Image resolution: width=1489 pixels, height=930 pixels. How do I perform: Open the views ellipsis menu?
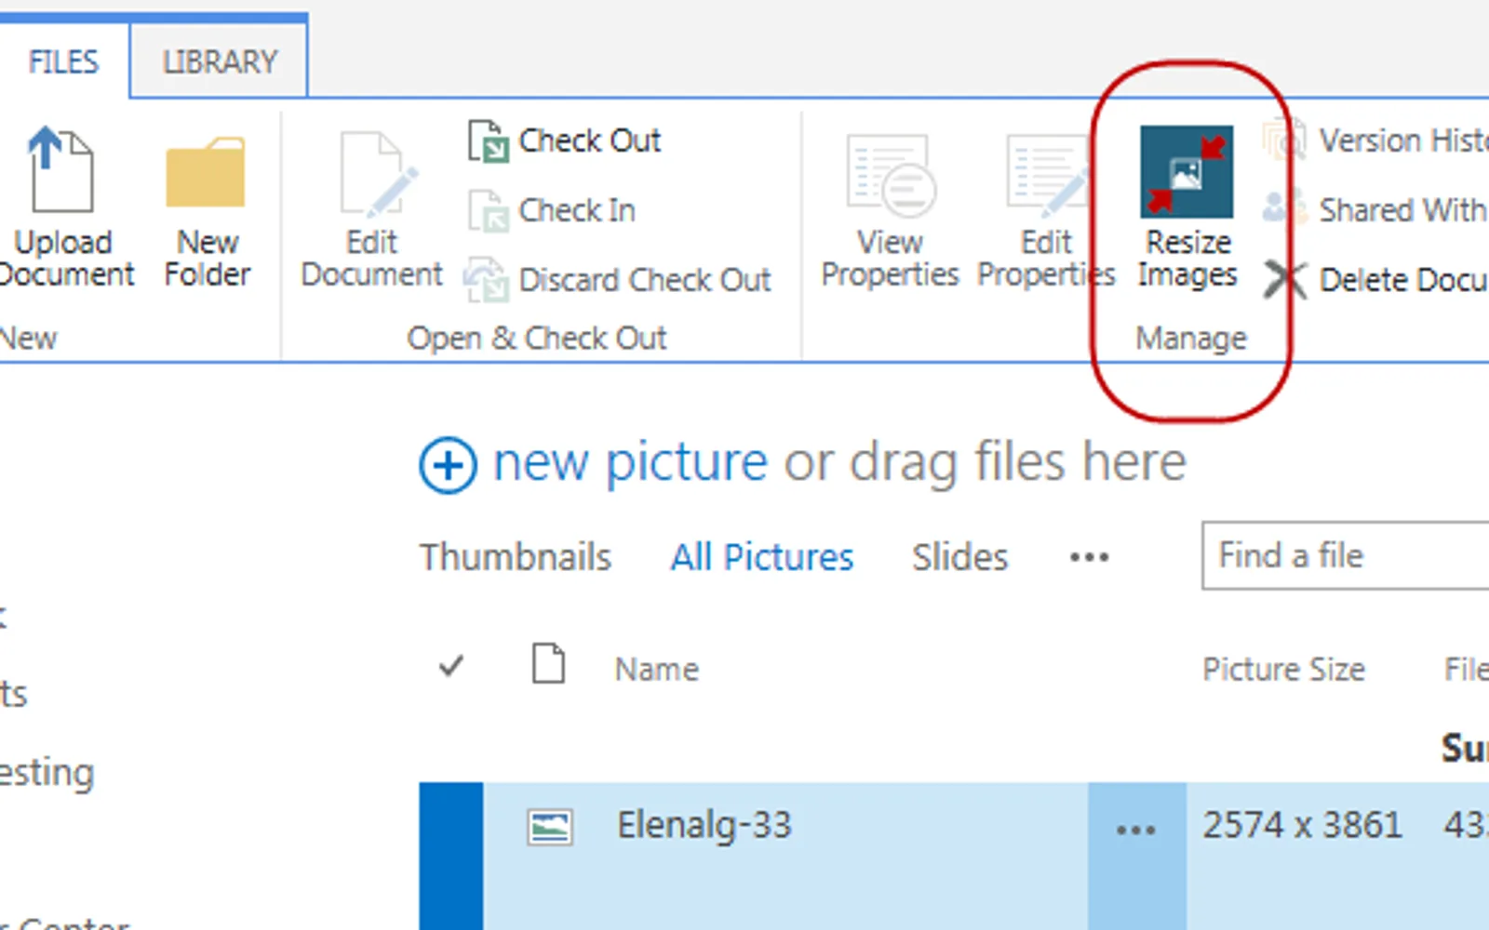(1089, 558)
